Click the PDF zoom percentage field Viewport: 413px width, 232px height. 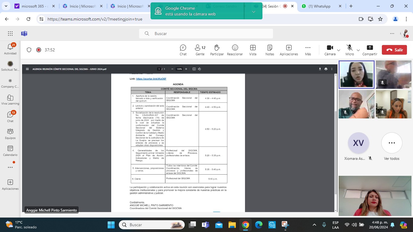click(179, 69)
